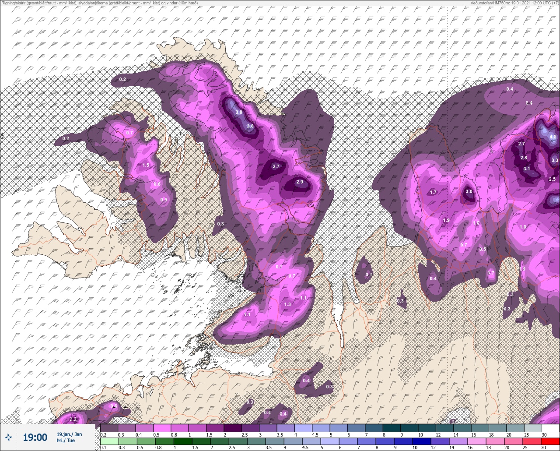Click the 1.7 precipitation value on the map

(433, 192)
